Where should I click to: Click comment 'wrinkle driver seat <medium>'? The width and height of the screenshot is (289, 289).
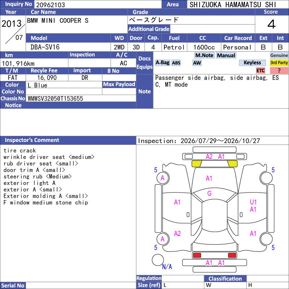tap(49, 157)
